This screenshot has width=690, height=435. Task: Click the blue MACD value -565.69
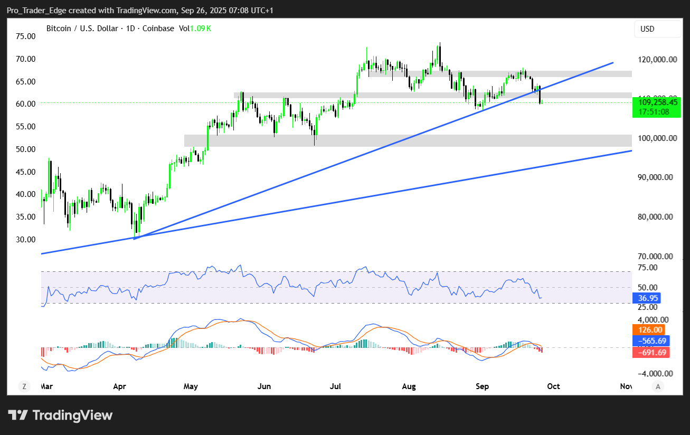(651, 341)
